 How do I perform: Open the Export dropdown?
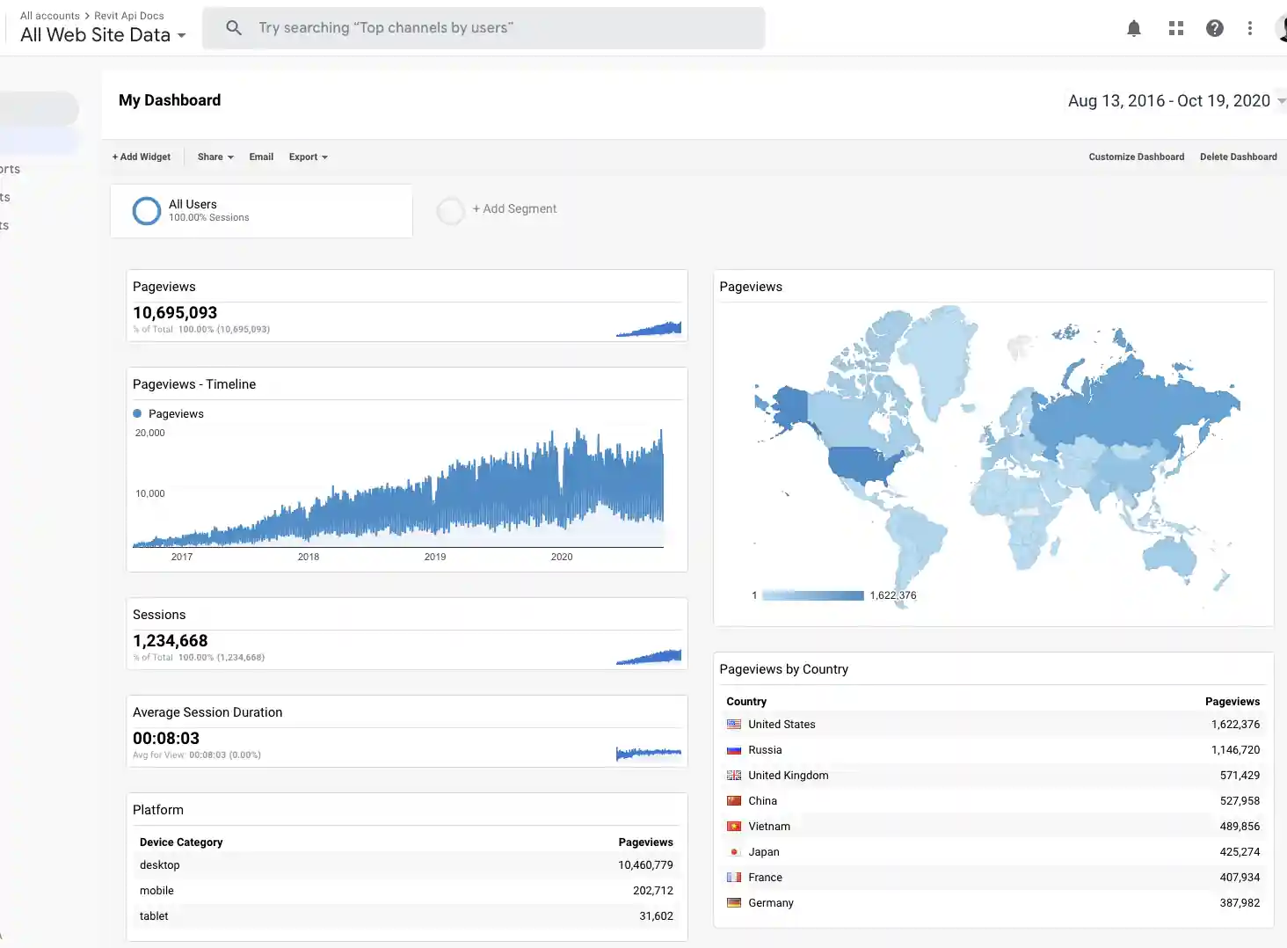[307, 157]
